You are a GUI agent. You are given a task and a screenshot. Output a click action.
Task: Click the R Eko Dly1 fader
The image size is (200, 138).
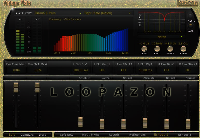click(x=145, y=123)
